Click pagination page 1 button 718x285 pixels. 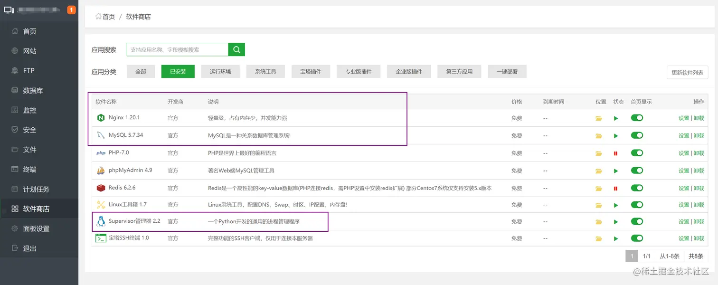[x=632, y=256]
